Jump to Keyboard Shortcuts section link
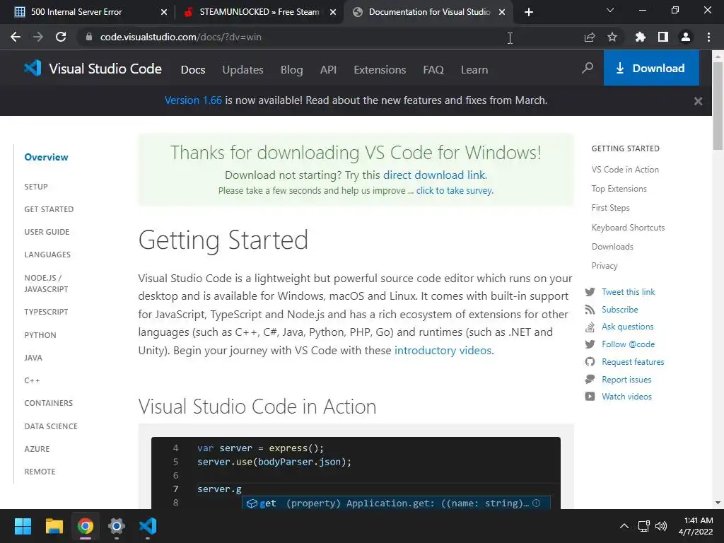724x543 pixels. (628, 227)
